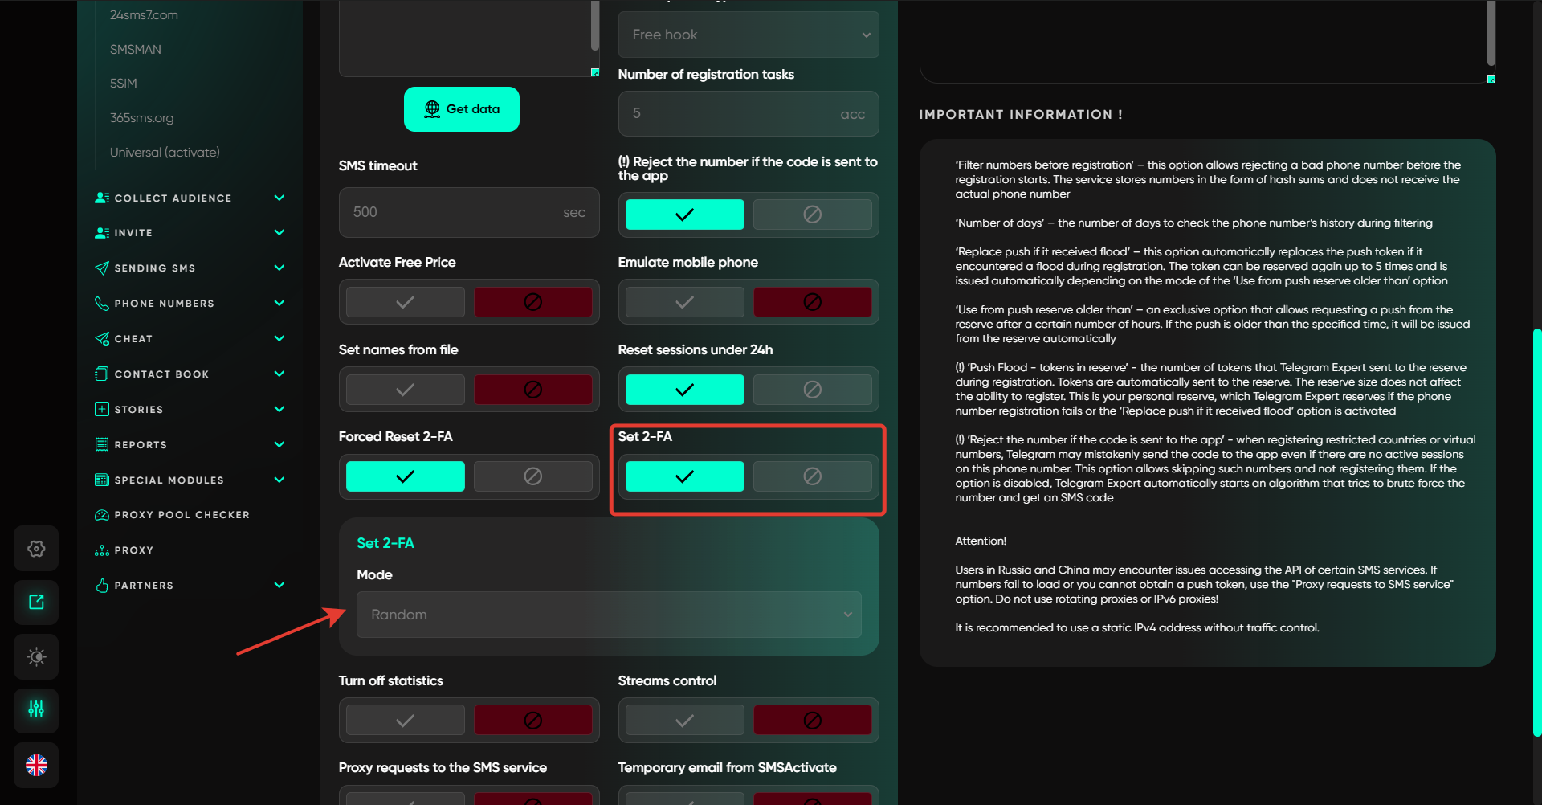The image size is (1542, 805).
Task: Open the Proxy menu item
Action: [134, 550]
